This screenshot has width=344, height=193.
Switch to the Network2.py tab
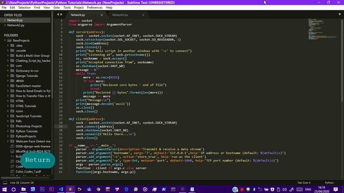point(120,15)
